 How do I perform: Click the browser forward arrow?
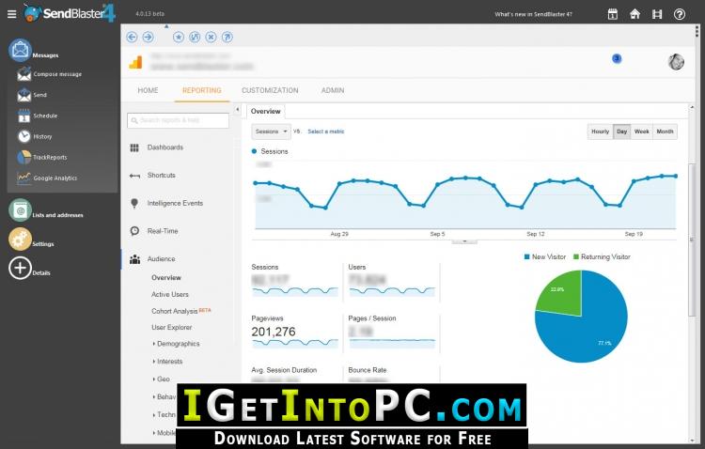148,37
